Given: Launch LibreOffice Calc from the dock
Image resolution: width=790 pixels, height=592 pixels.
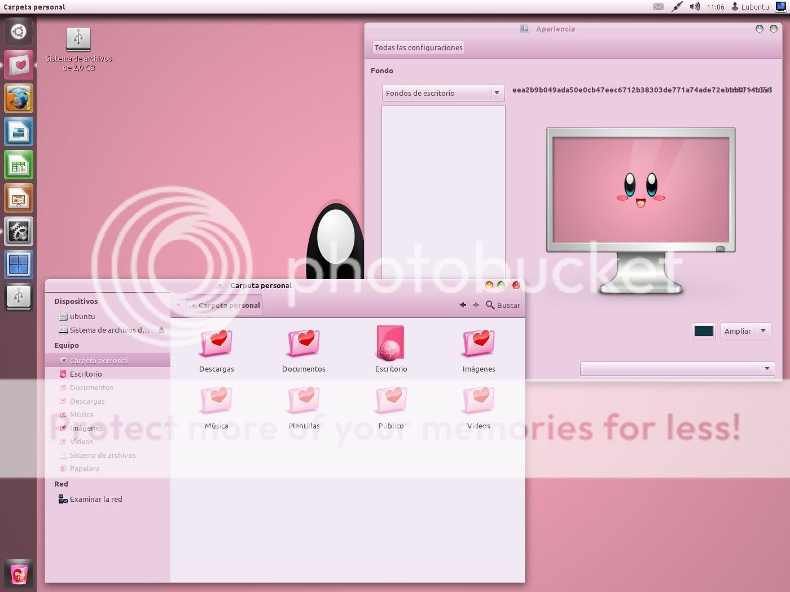Looking at the screenshot, I should (x=19, y=165).
